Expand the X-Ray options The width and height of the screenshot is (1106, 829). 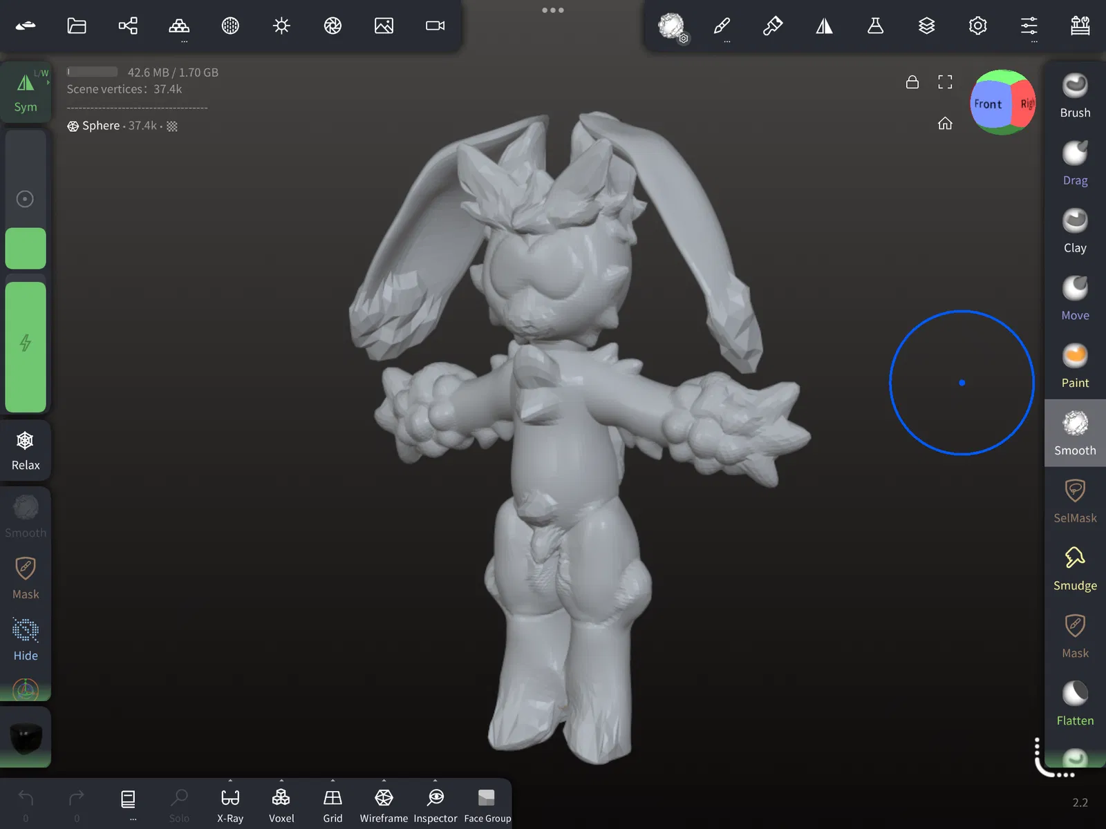[x=230, y=781]
